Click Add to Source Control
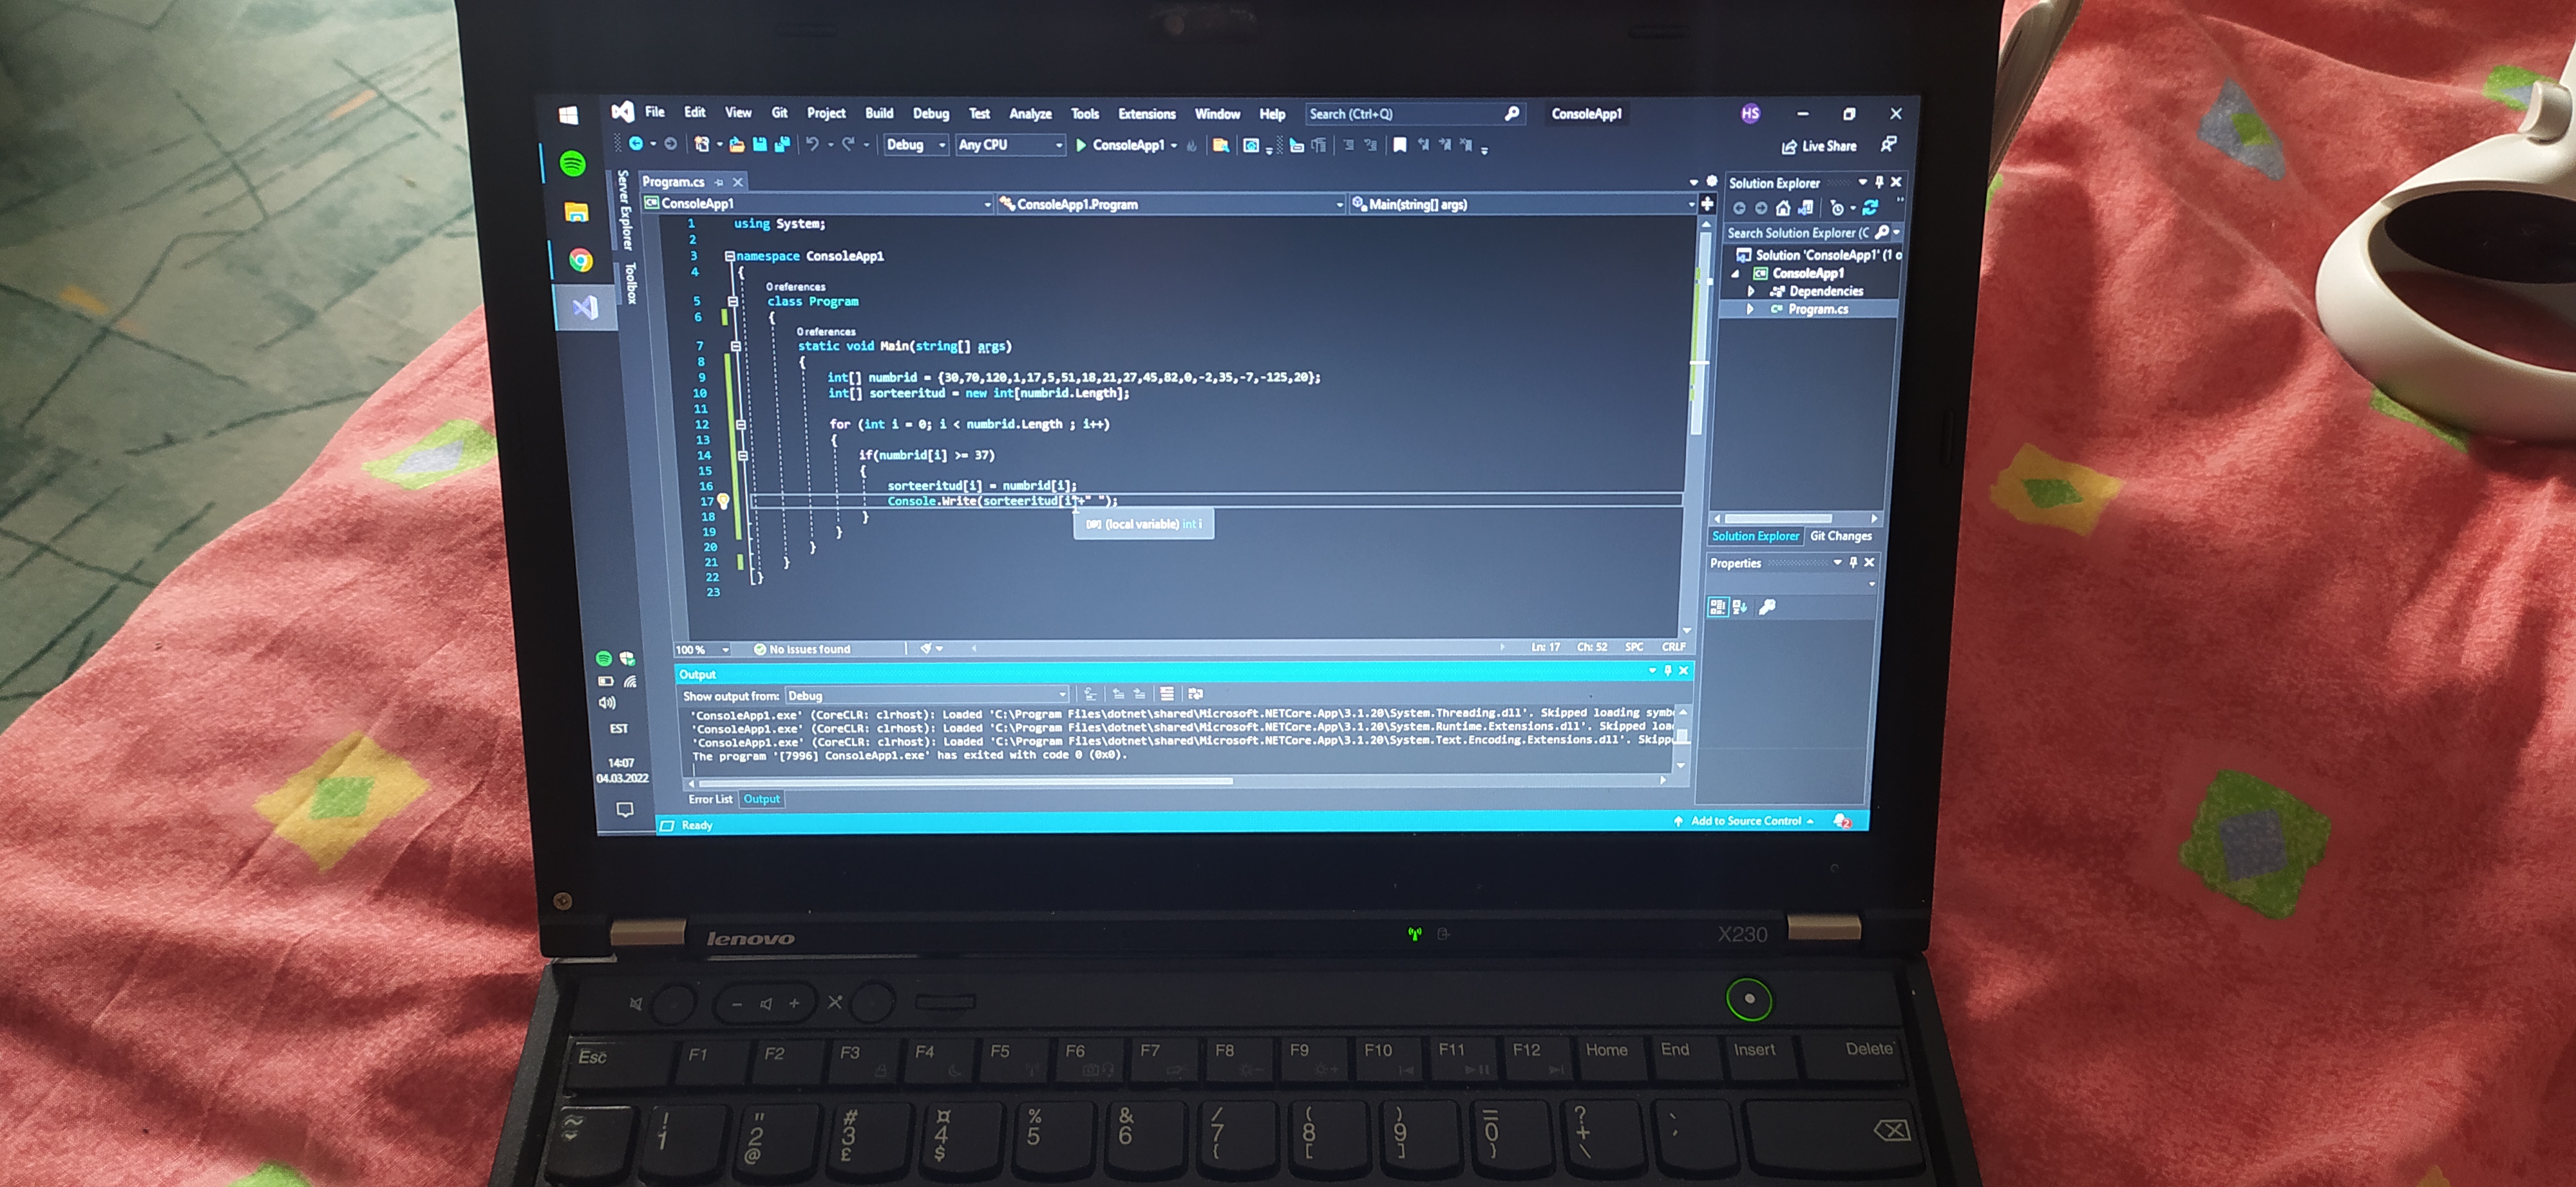Screen dimensions: 2576x1187 pyautogui.click(x=1745, y=821)
